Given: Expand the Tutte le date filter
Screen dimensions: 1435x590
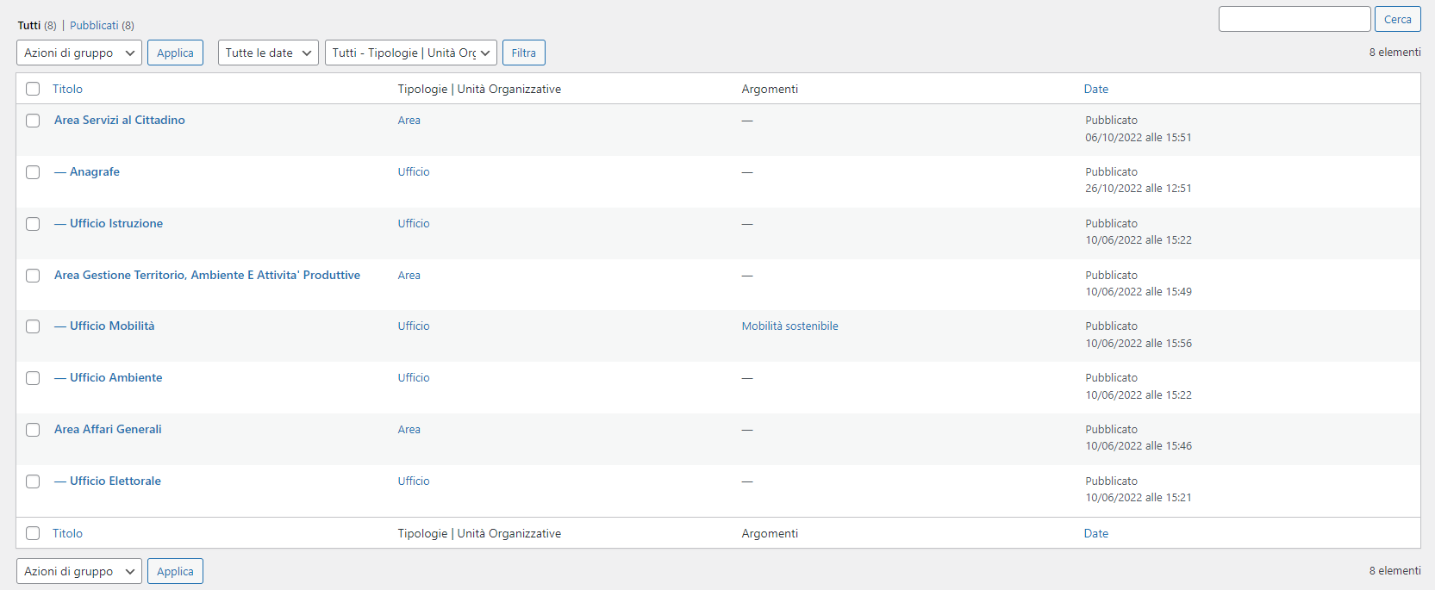Looking at the screenshot, I should pyautogui.click(x=267, y=53).
